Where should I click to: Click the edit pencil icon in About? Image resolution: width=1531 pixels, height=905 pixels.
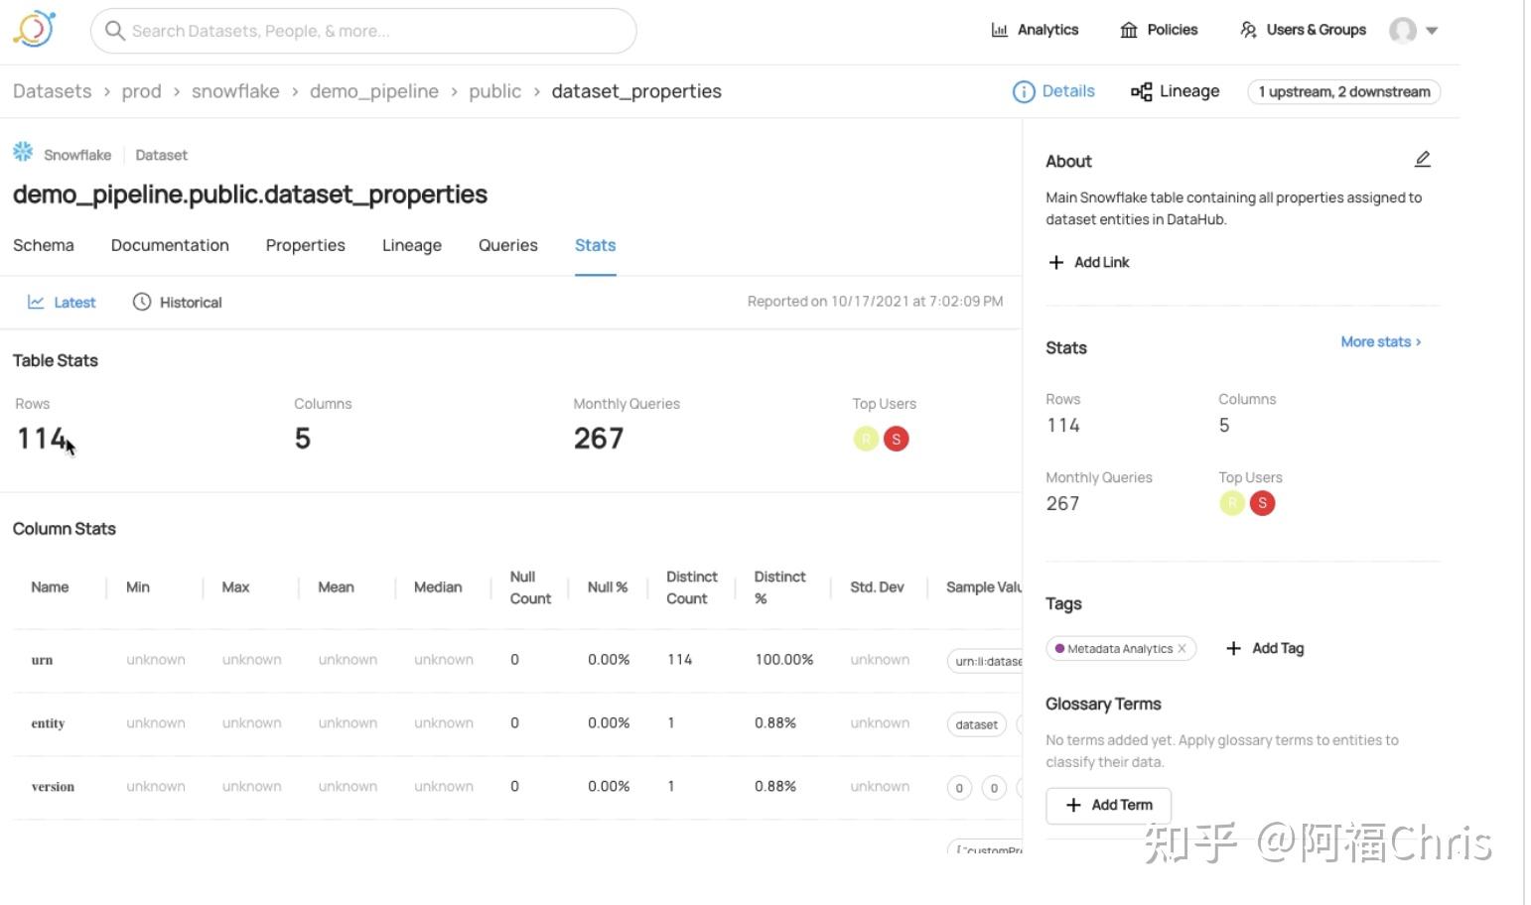(1423, 159)
